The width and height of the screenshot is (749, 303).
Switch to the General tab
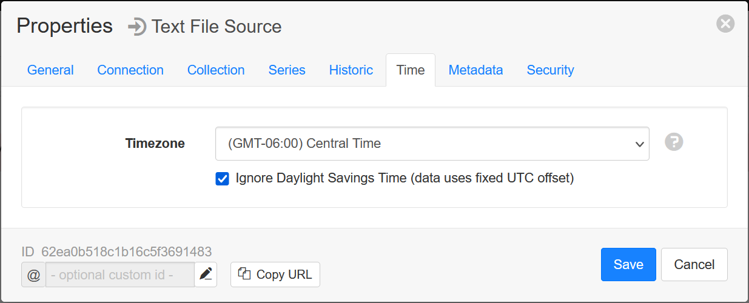click(50, 70)
